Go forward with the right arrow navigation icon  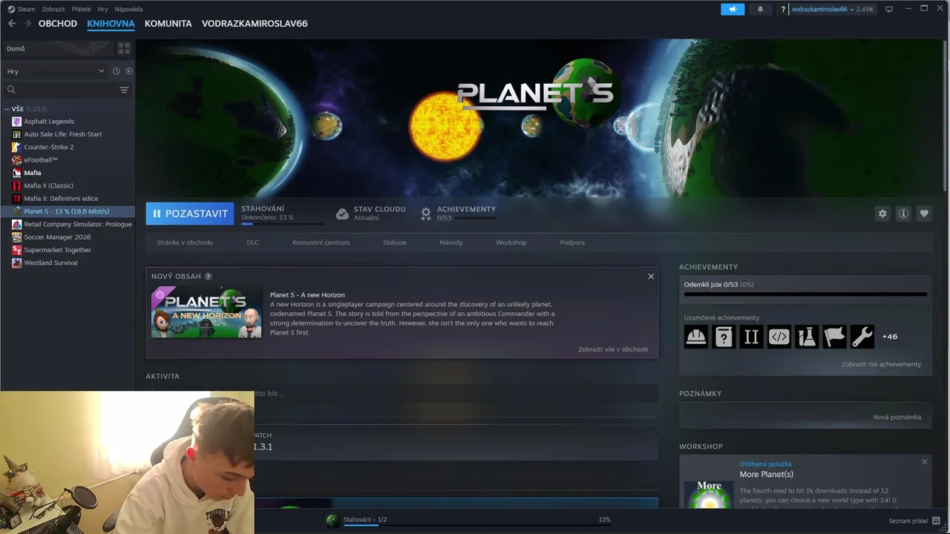click(27, 24)
